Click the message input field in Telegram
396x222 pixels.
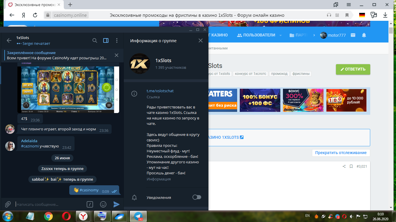pyautogui.click(x=49, y=204)
